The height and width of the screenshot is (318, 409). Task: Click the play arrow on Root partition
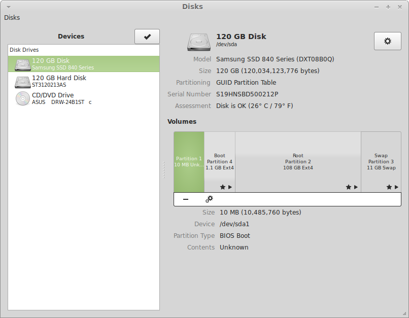356,187
